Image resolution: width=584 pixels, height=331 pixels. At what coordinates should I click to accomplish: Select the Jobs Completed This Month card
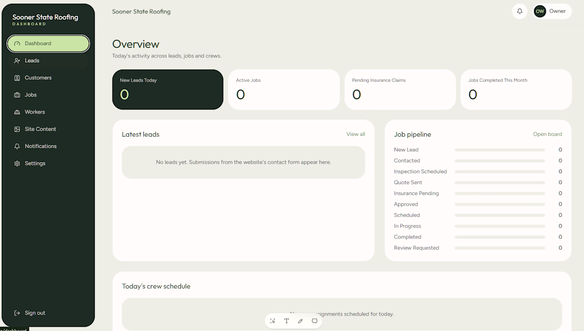pos(516,89)
